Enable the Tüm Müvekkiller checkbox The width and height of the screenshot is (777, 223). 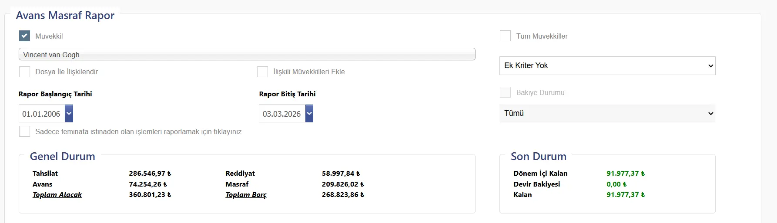click(505, 36)
